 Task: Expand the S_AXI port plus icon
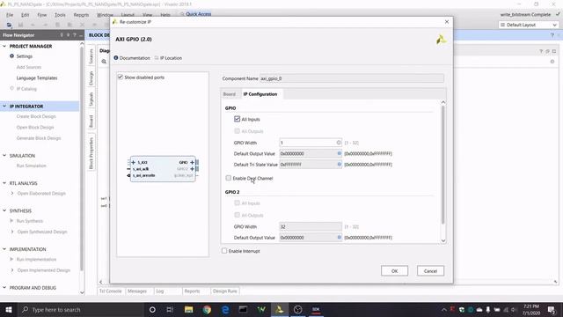coord(133,162)
